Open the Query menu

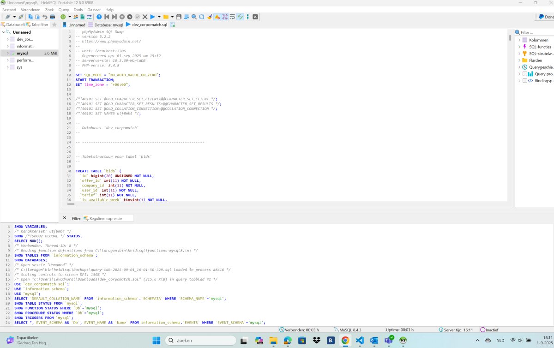point(64,10)
